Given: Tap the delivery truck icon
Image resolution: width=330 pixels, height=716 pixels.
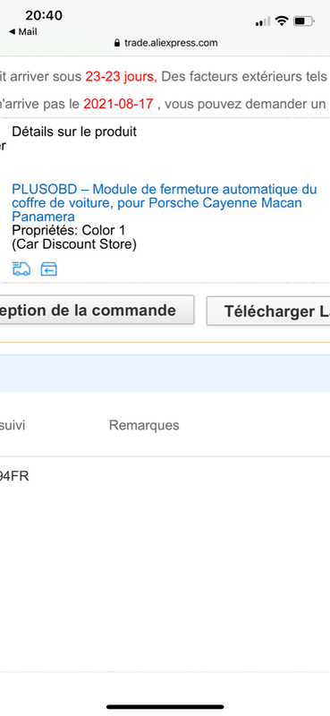Looking at the screenshot, I should 21,269.
